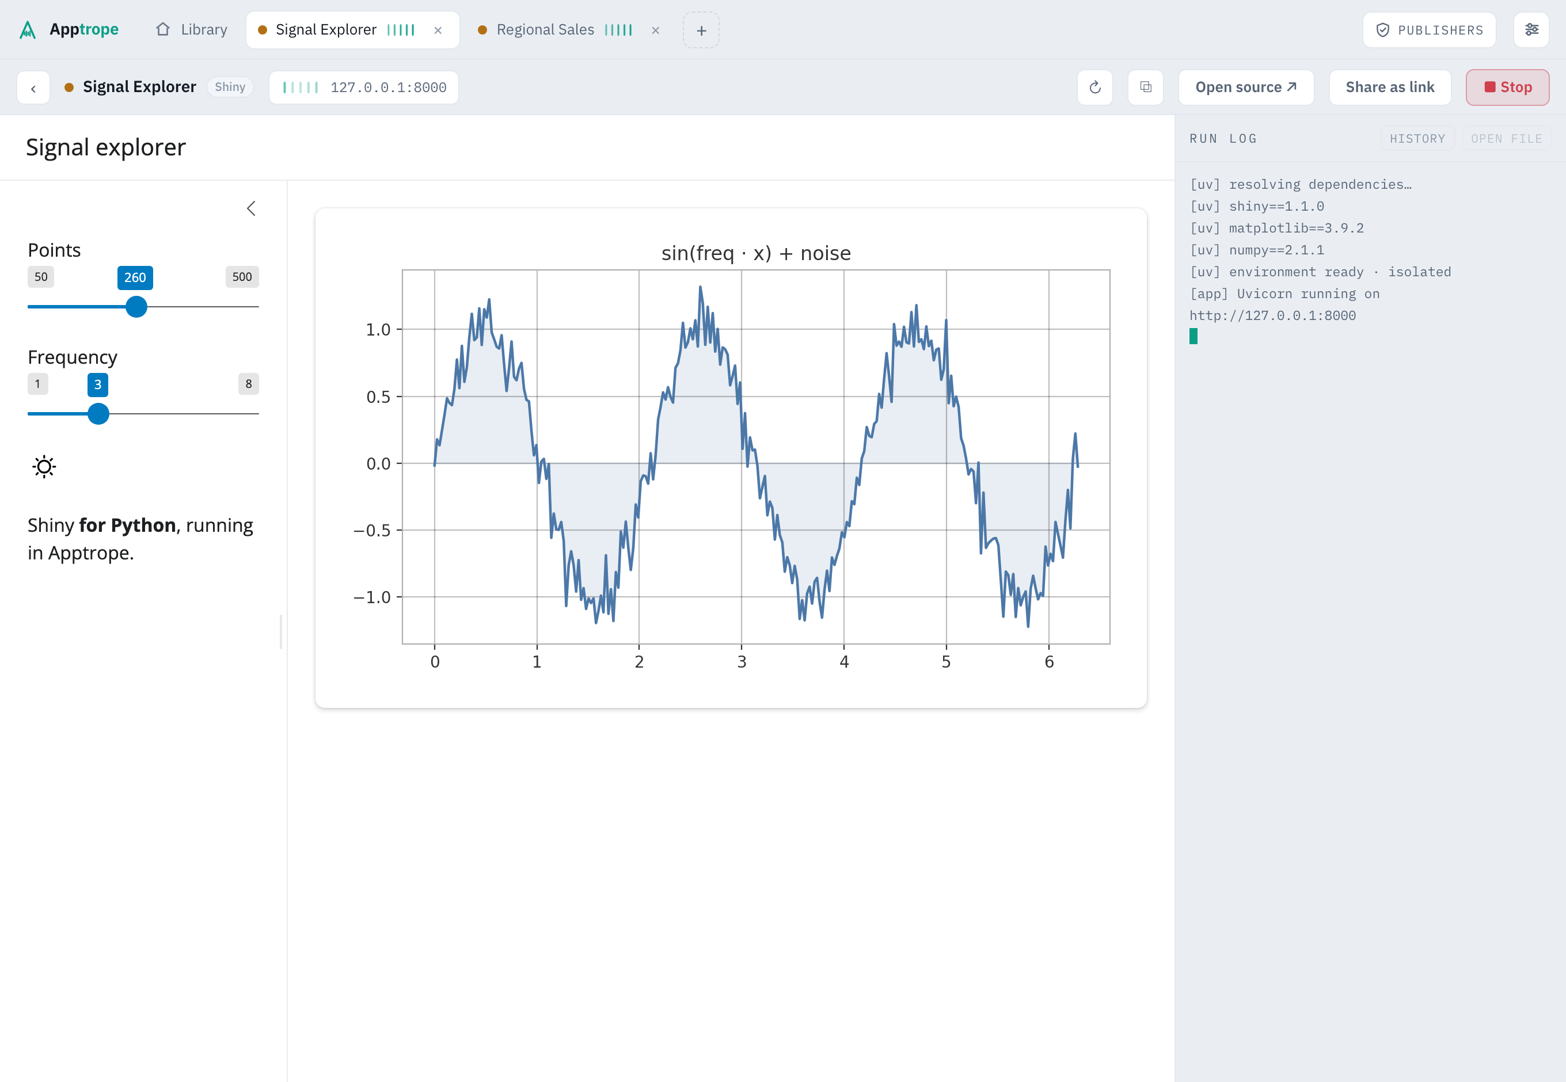Click Share as link
1566x1082 pixels.
[x=1390, y=87]
